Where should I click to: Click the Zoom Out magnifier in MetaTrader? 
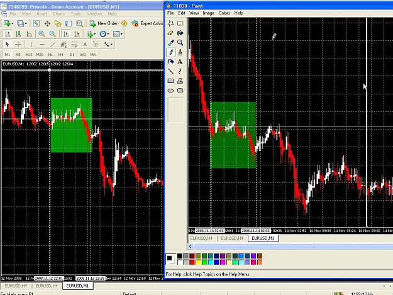pos(52,34)
